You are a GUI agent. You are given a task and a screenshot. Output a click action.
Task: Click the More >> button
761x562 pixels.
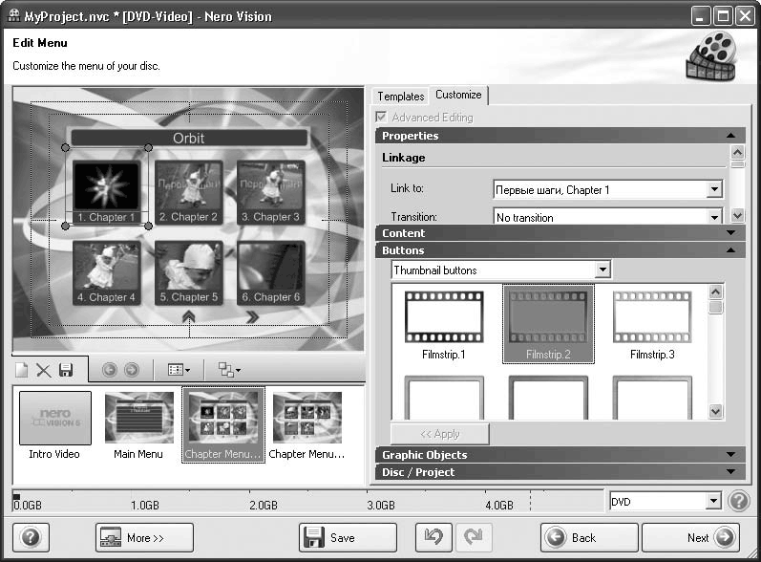(144, 537)
